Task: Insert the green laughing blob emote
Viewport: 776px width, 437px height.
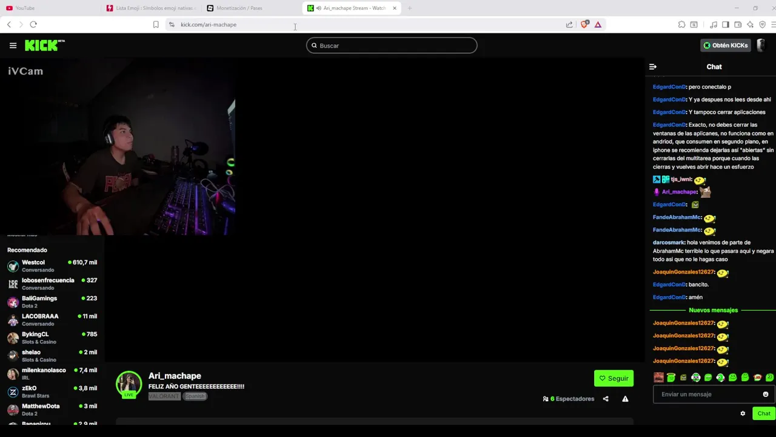Action: [x=708, y=378]
